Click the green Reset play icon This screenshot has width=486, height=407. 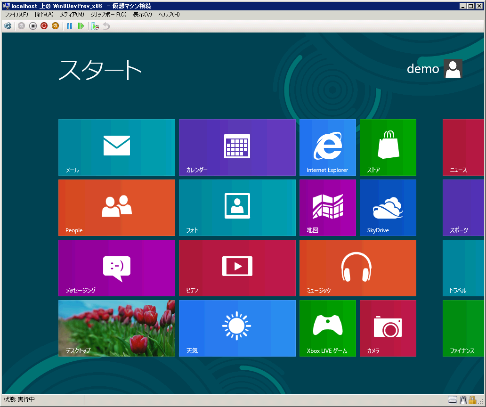tap(81, 26)
